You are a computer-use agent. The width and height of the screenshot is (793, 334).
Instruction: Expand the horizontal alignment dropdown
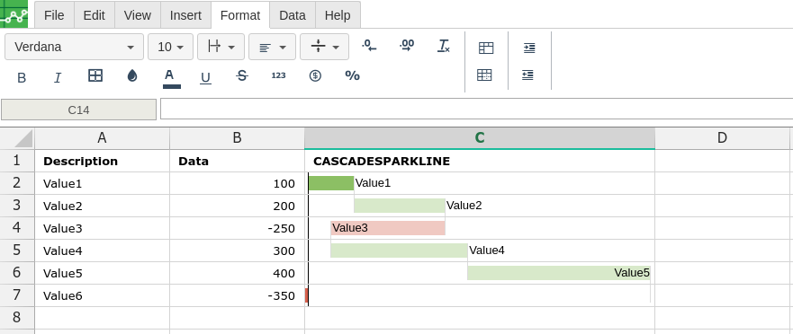pyautogui.click(x=272, y=47)
